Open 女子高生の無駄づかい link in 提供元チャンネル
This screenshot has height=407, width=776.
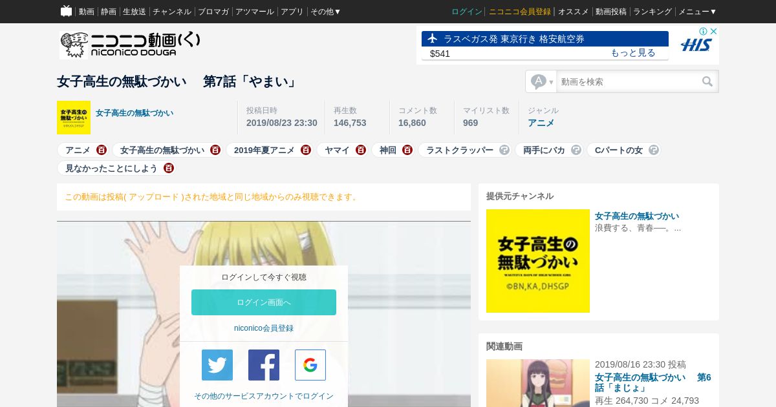[637, 216]
